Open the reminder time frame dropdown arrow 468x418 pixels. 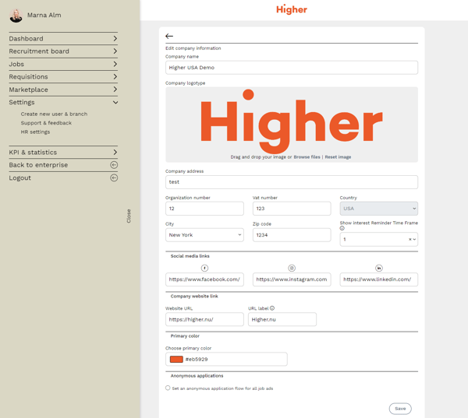[x=414, y=239]
